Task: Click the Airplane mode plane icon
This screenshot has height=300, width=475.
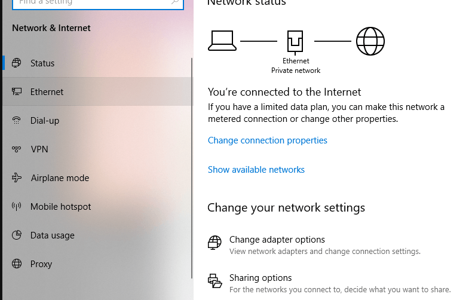Action: 17,177
